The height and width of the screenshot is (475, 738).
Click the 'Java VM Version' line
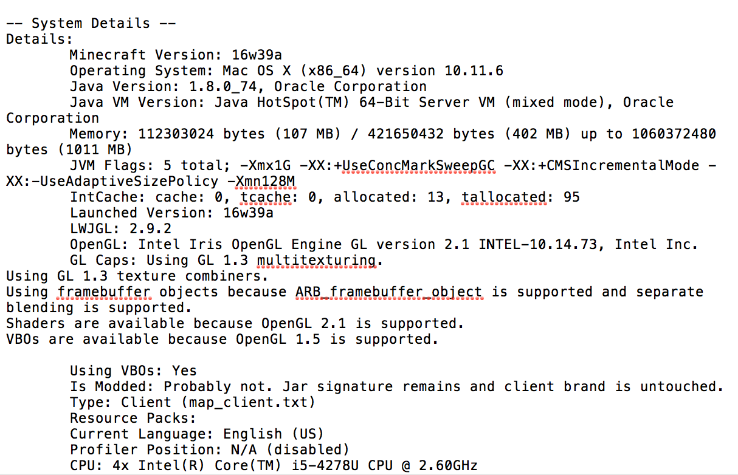tap(371, 103)
